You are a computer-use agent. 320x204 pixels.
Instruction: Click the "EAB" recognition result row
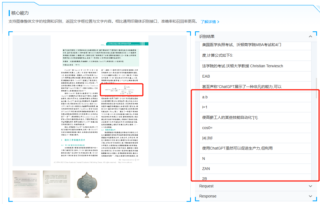click(253, 76)
